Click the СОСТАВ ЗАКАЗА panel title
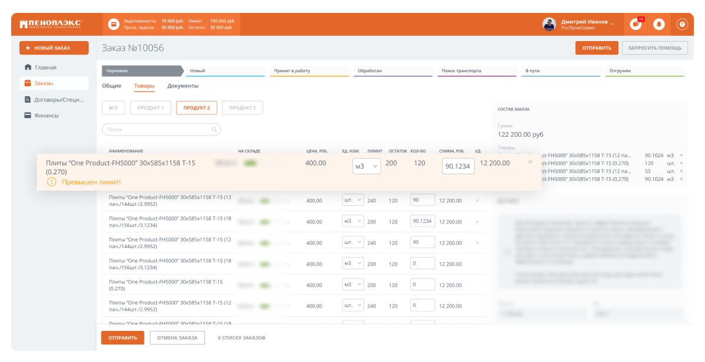The height and width of the screenshot is (362, 705). click(x=513, y=109)
